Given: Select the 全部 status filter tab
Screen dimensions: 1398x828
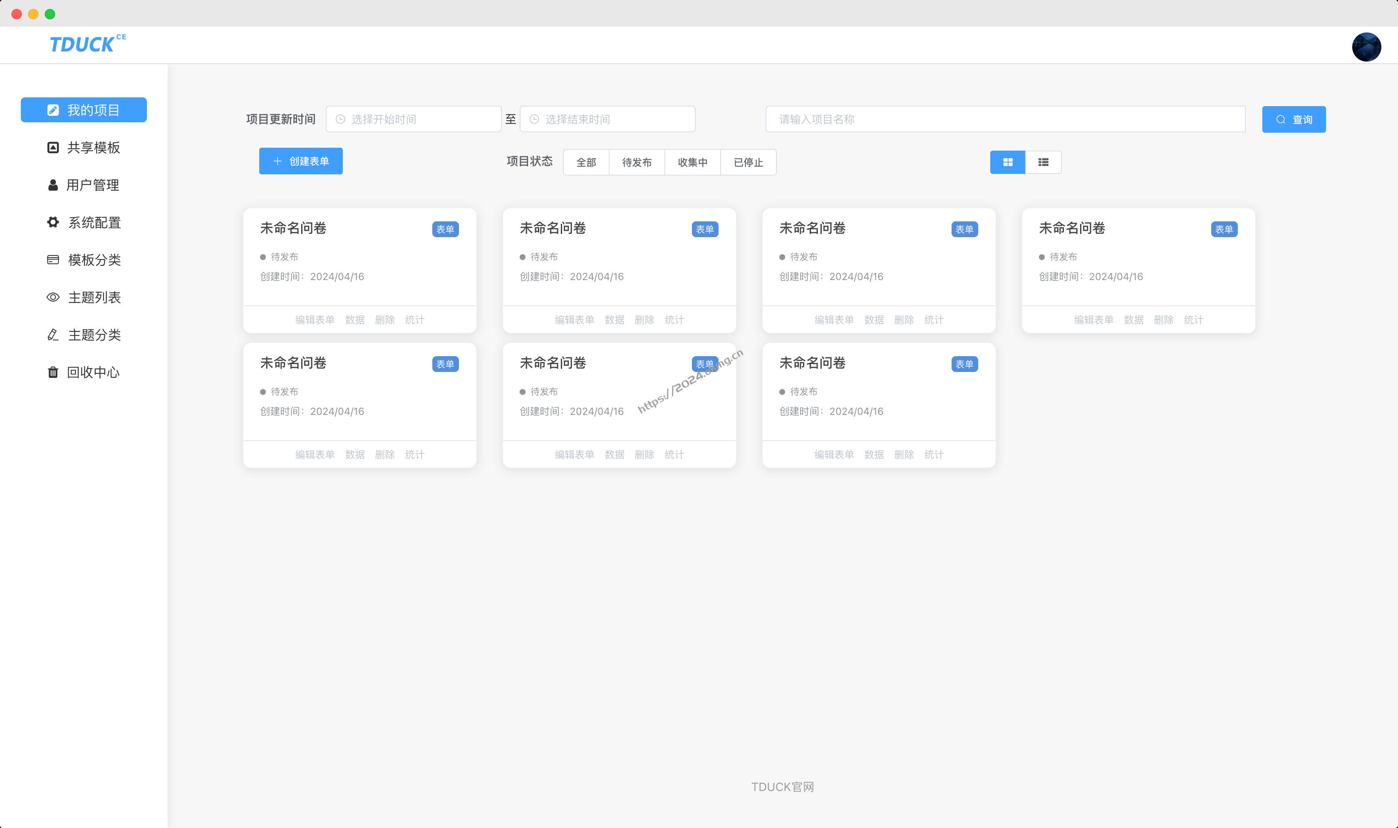Looking at the screenshot, I should point(586,162).
